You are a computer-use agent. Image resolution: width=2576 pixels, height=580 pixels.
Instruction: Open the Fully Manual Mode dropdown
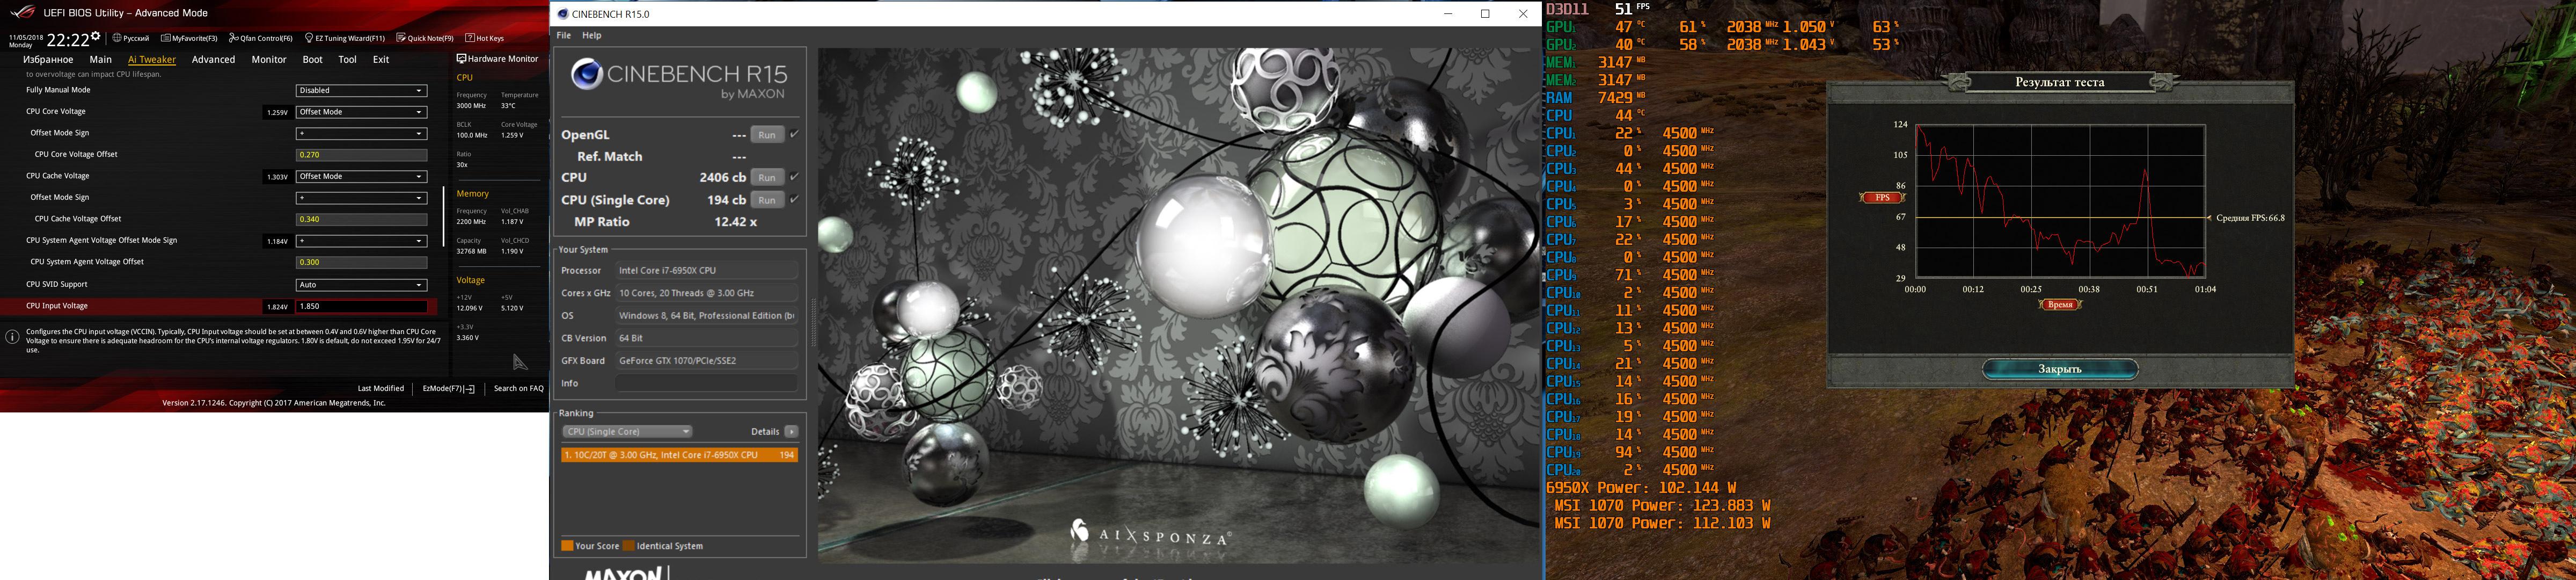(361, 91)
